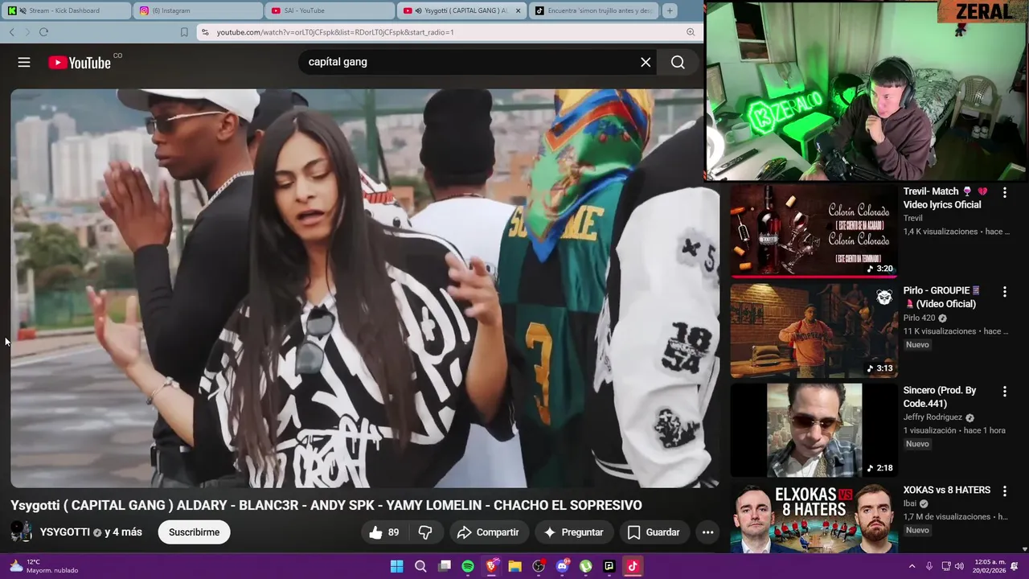Screen dimensions: 1029x579
Task: Open the YSYGOTTI channel name link
Action: click(65, 532)
